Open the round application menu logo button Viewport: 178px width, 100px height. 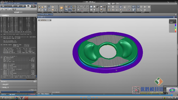click(2, 2)
